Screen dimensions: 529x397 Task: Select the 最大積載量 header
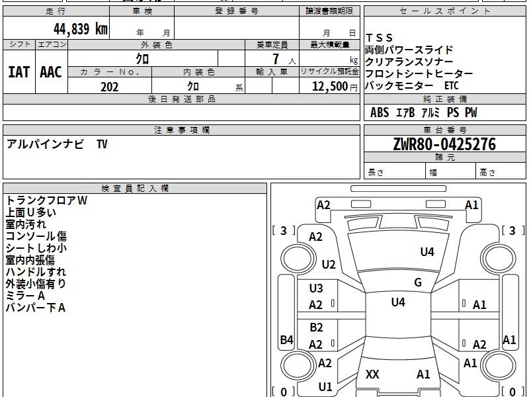coord(329,45)
